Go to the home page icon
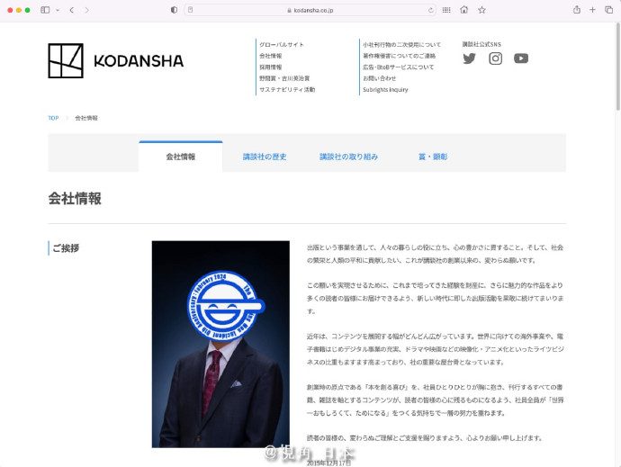Screen dimensions: 621x467 [x=463, y=10]
